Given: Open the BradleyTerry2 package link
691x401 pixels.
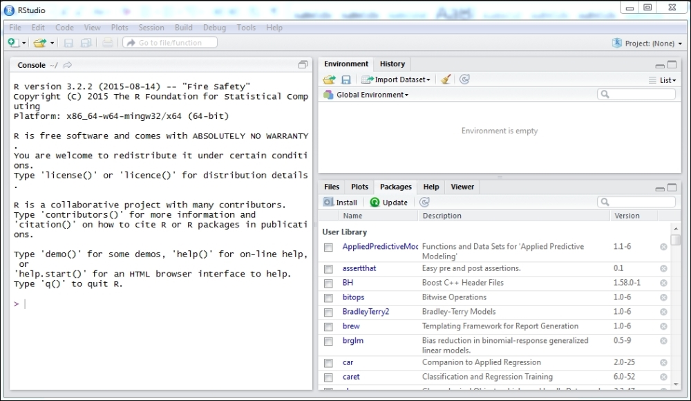Looking at the screenshot, I should click(366, 311).
